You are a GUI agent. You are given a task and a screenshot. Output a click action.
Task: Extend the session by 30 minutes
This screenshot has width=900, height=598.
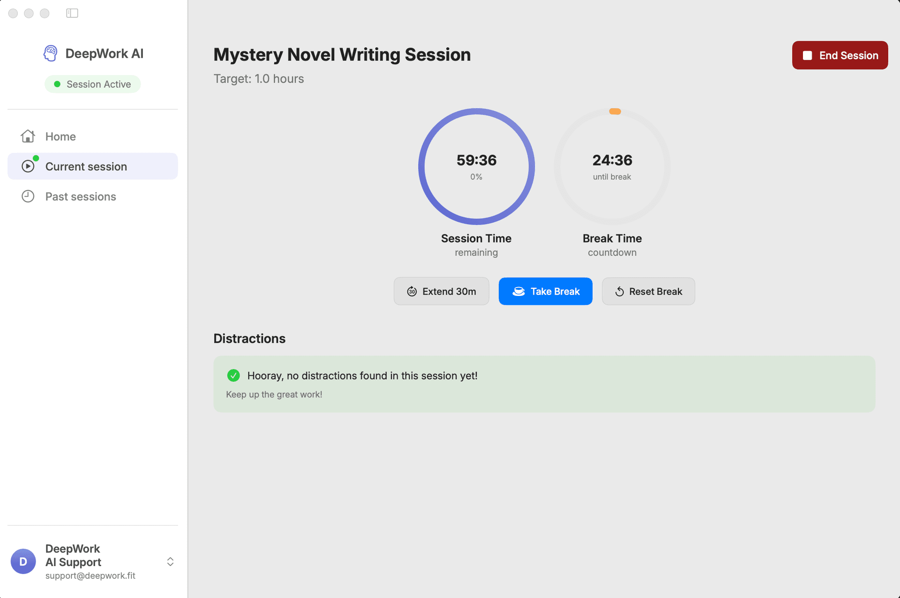pos(441,291)
